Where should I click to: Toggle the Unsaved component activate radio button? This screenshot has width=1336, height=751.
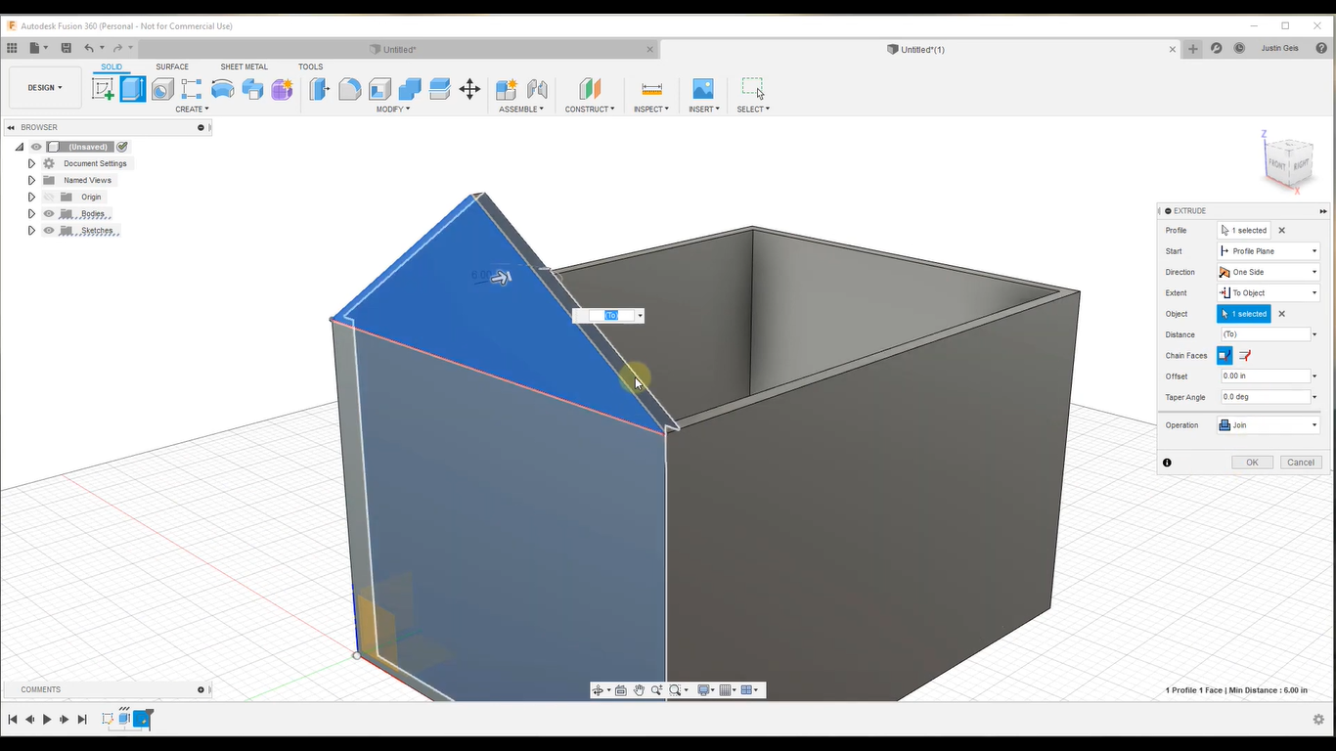(x=122, y=147)
